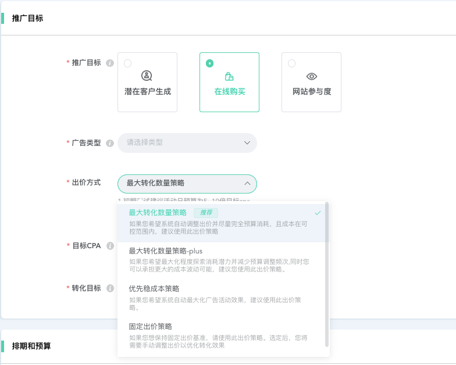Click info icon next to 推广目标 label
The height and width of the screenshot is (365, 456).
tap(110, 63)
